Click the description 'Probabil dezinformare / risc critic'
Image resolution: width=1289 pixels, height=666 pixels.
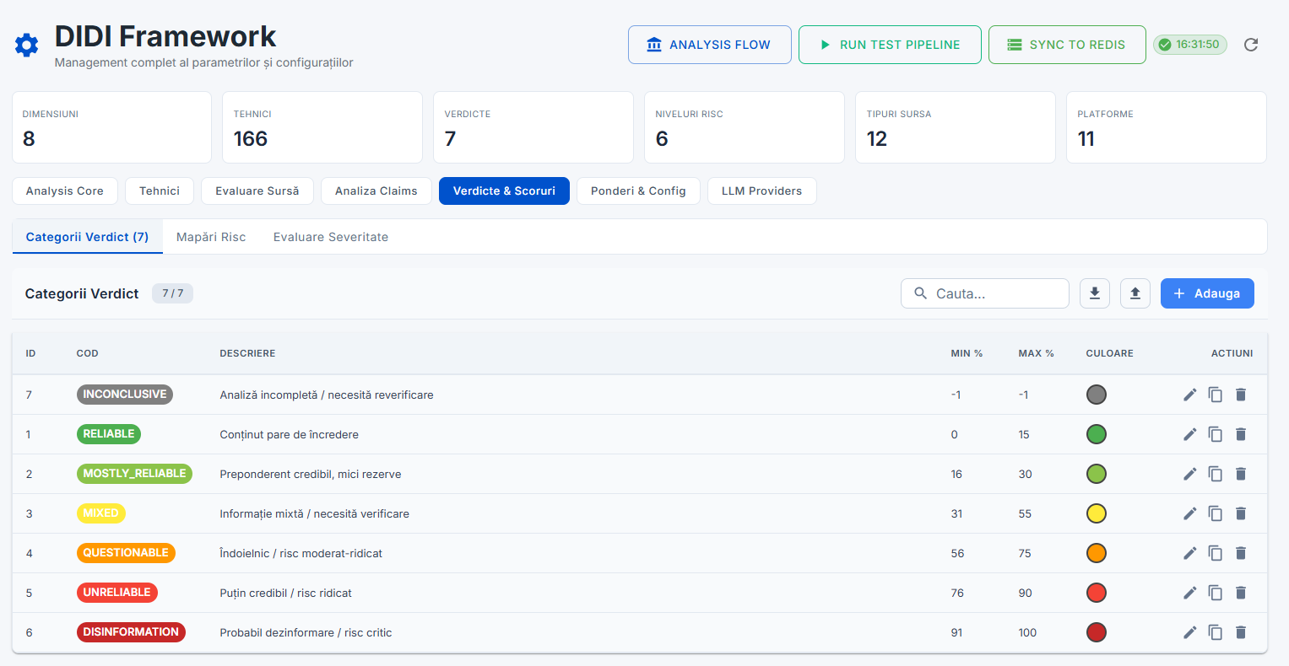pos(306,632)
